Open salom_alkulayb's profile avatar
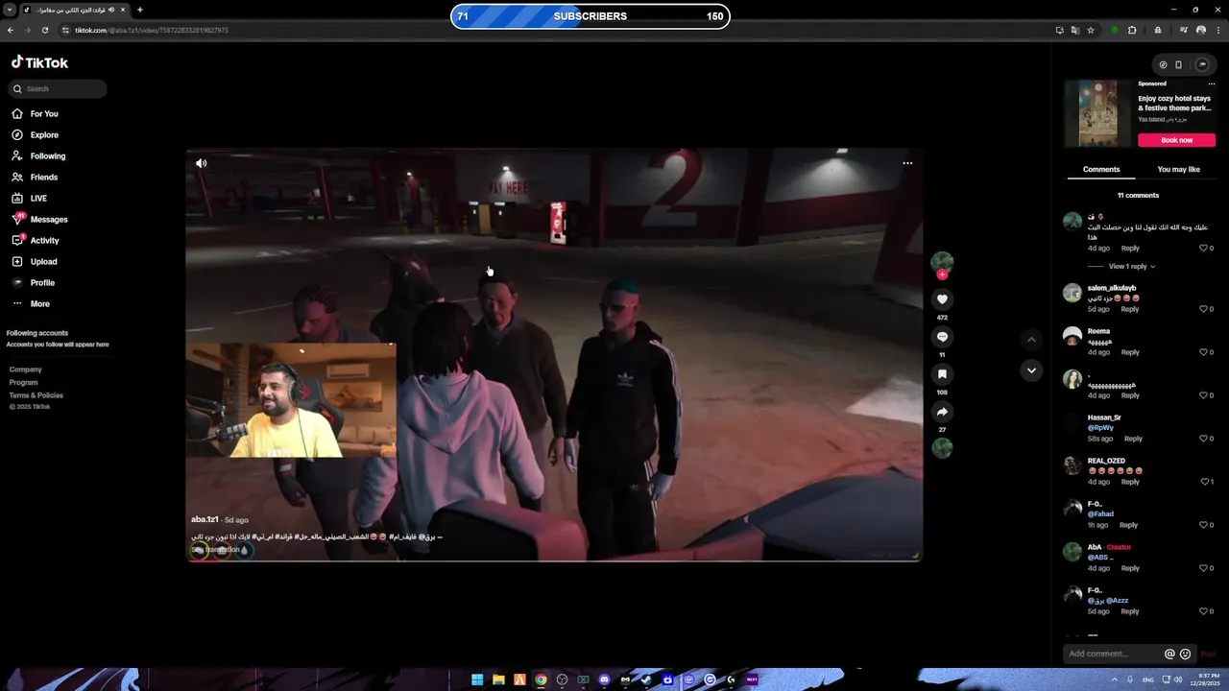Viewport: 1229px width, 691px height. click(x=1072, y=294)
